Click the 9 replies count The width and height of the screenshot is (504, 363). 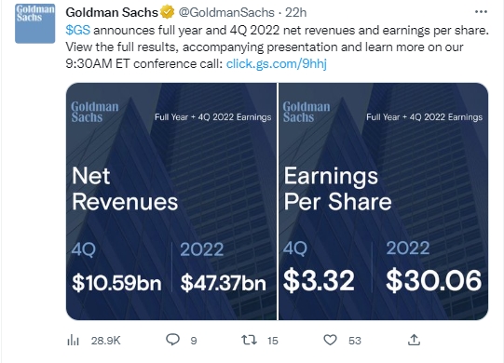[194, 341]
